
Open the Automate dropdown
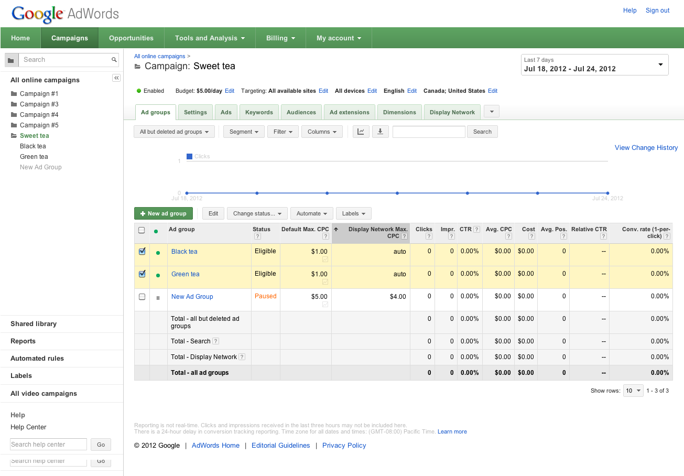312,213
